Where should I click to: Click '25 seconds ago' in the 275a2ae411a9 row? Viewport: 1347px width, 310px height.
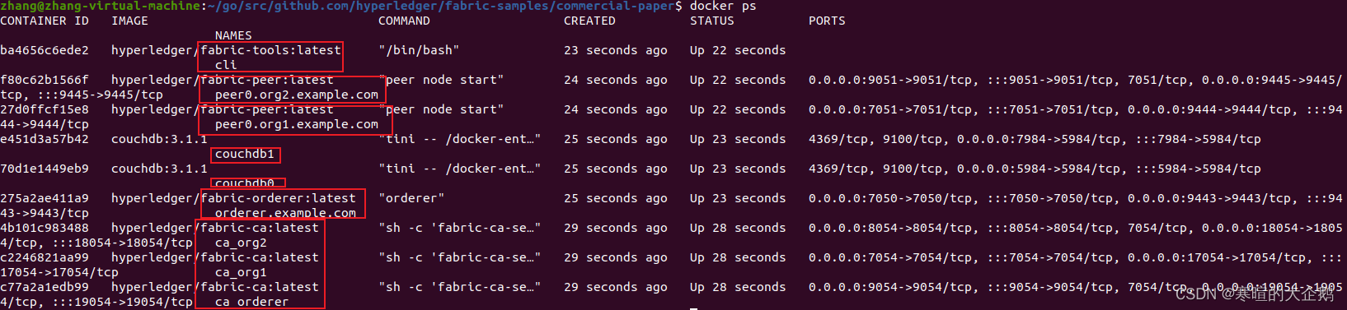coord(616,198)
